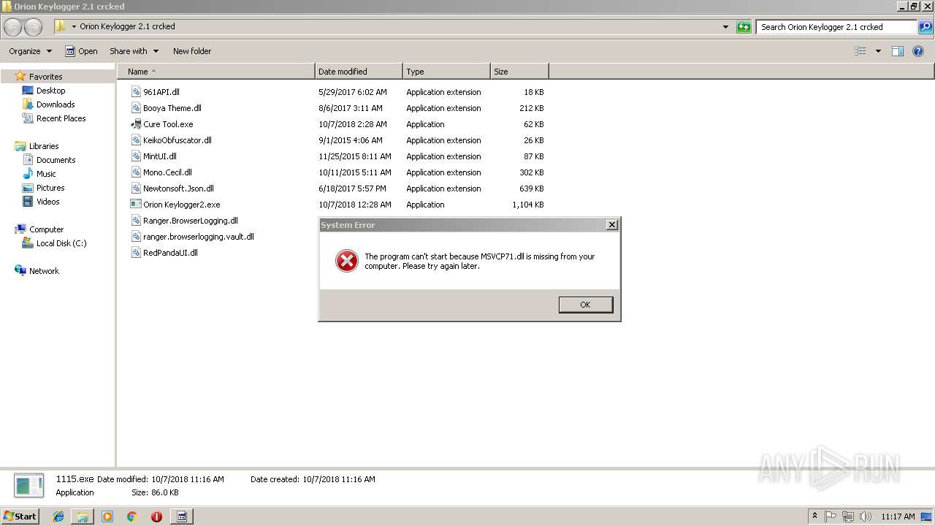Select Pictures library in the sidebar
Screen dimensions: 935x526
50,188
